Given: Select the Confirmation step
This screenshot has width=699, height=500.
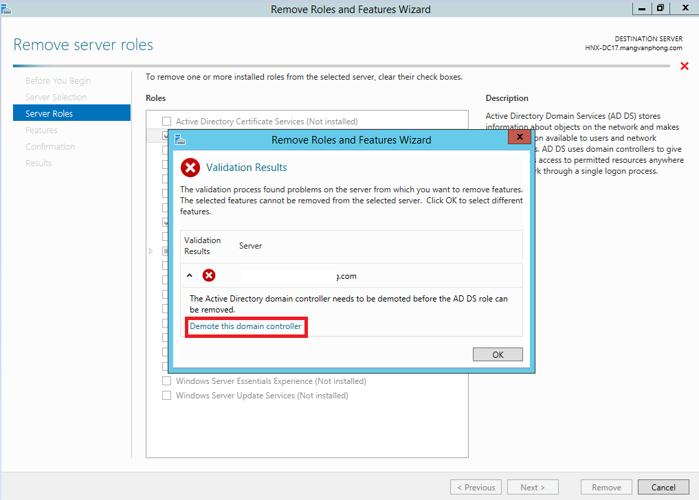Looking at the screenshot, I should click(52, 146).
